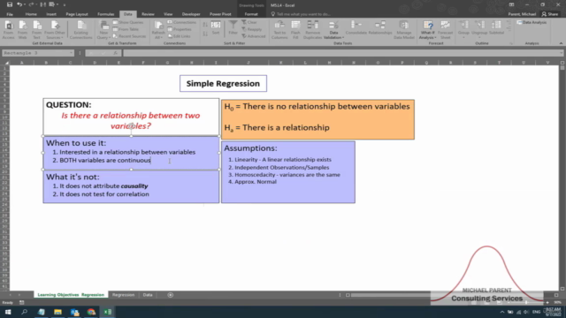Click Clear in Sort & Filter
Viewport: 566px width, 318px height.
point(249,22)
